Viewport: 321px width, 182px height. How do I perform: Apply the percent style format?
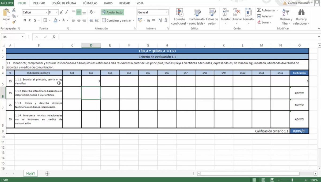coord(148,20)
